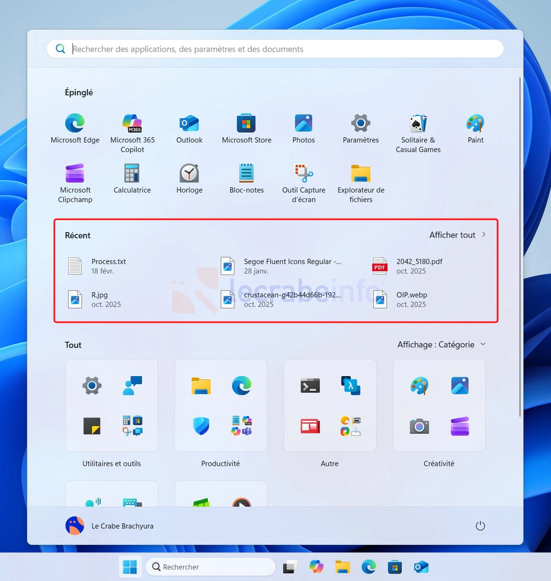The width and height of the screenshot is (551, 581).
Task: Open Photos icon inside the Créativité group
Action: [x=460, y=386]
